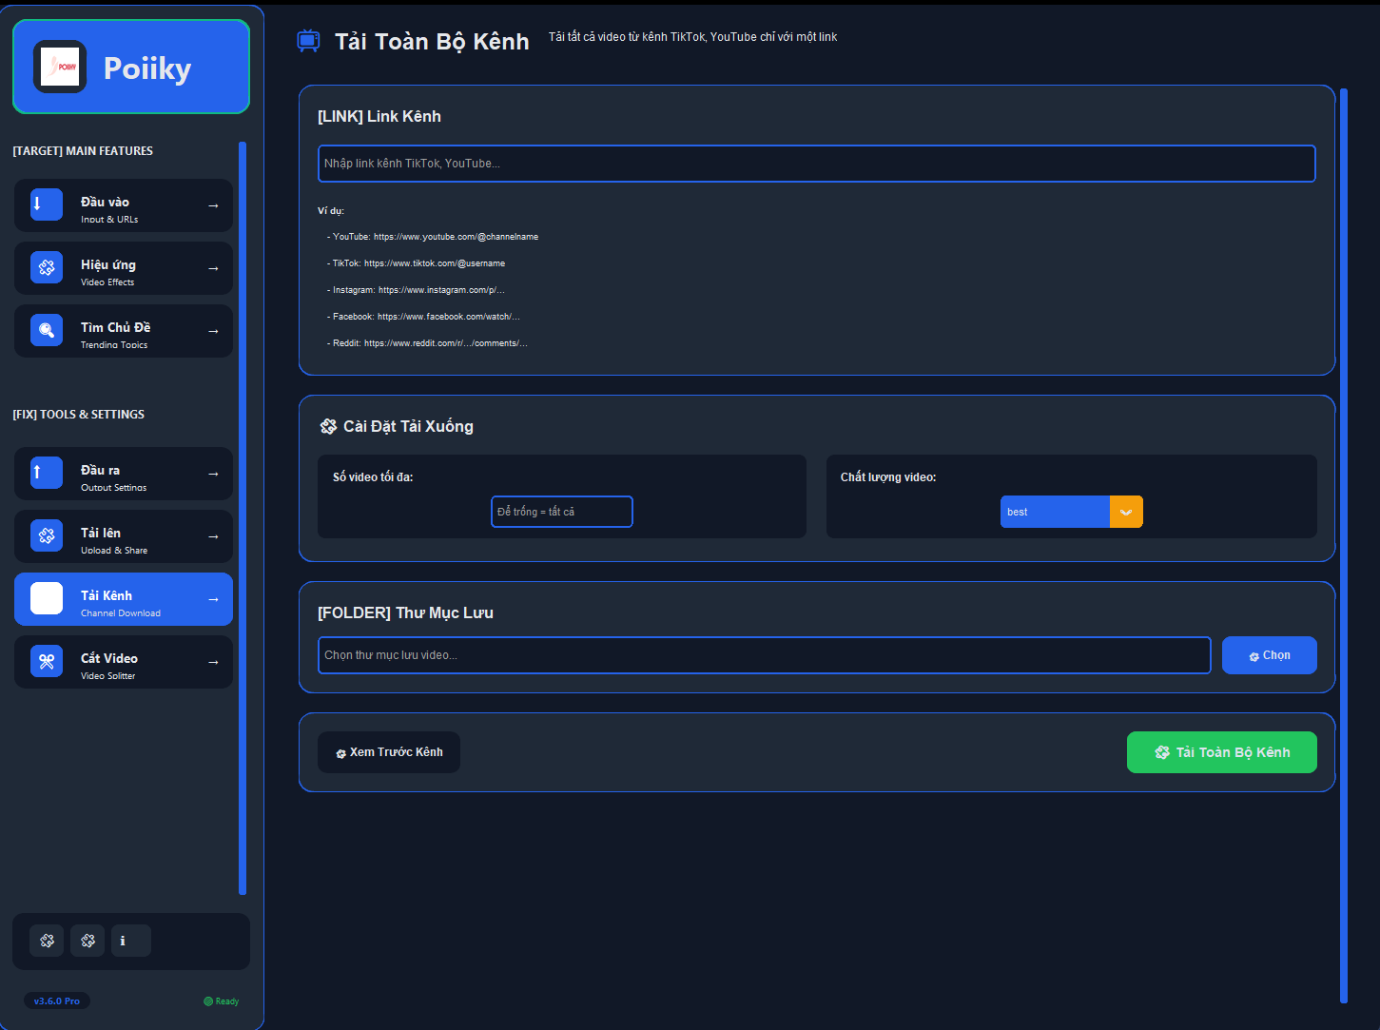This screenshot has height=1030, width=1380.
Task: Click the channel link input field
Action: coord(816,164)
